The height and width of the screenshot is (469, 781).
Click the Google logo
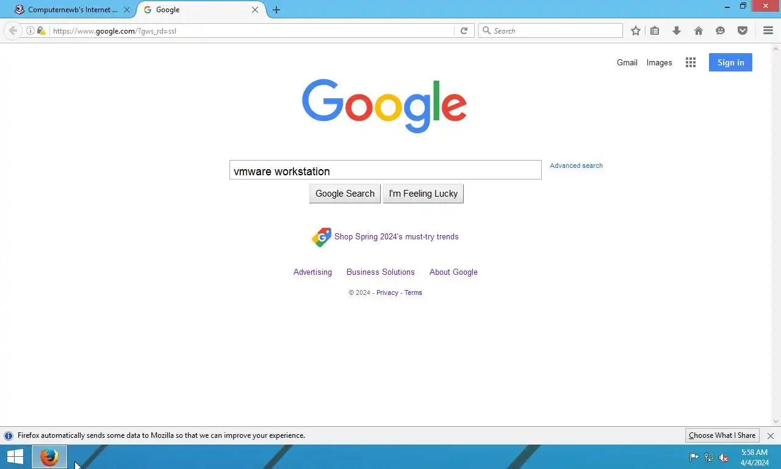(384, 105)
